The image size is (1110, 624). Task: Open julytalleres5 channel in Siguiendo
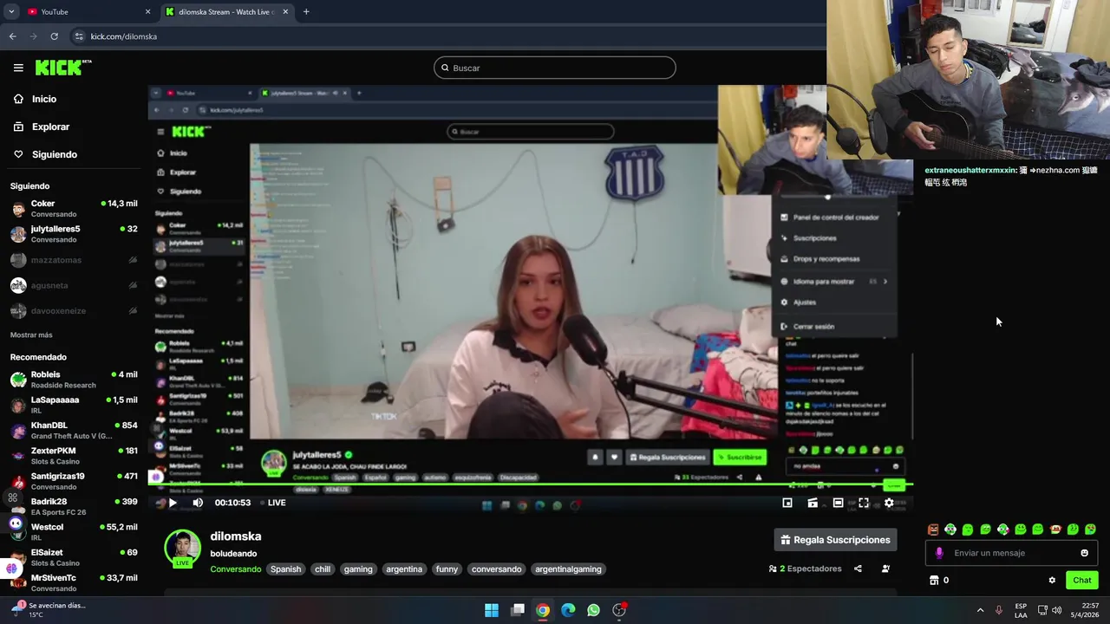pos(73,234)
